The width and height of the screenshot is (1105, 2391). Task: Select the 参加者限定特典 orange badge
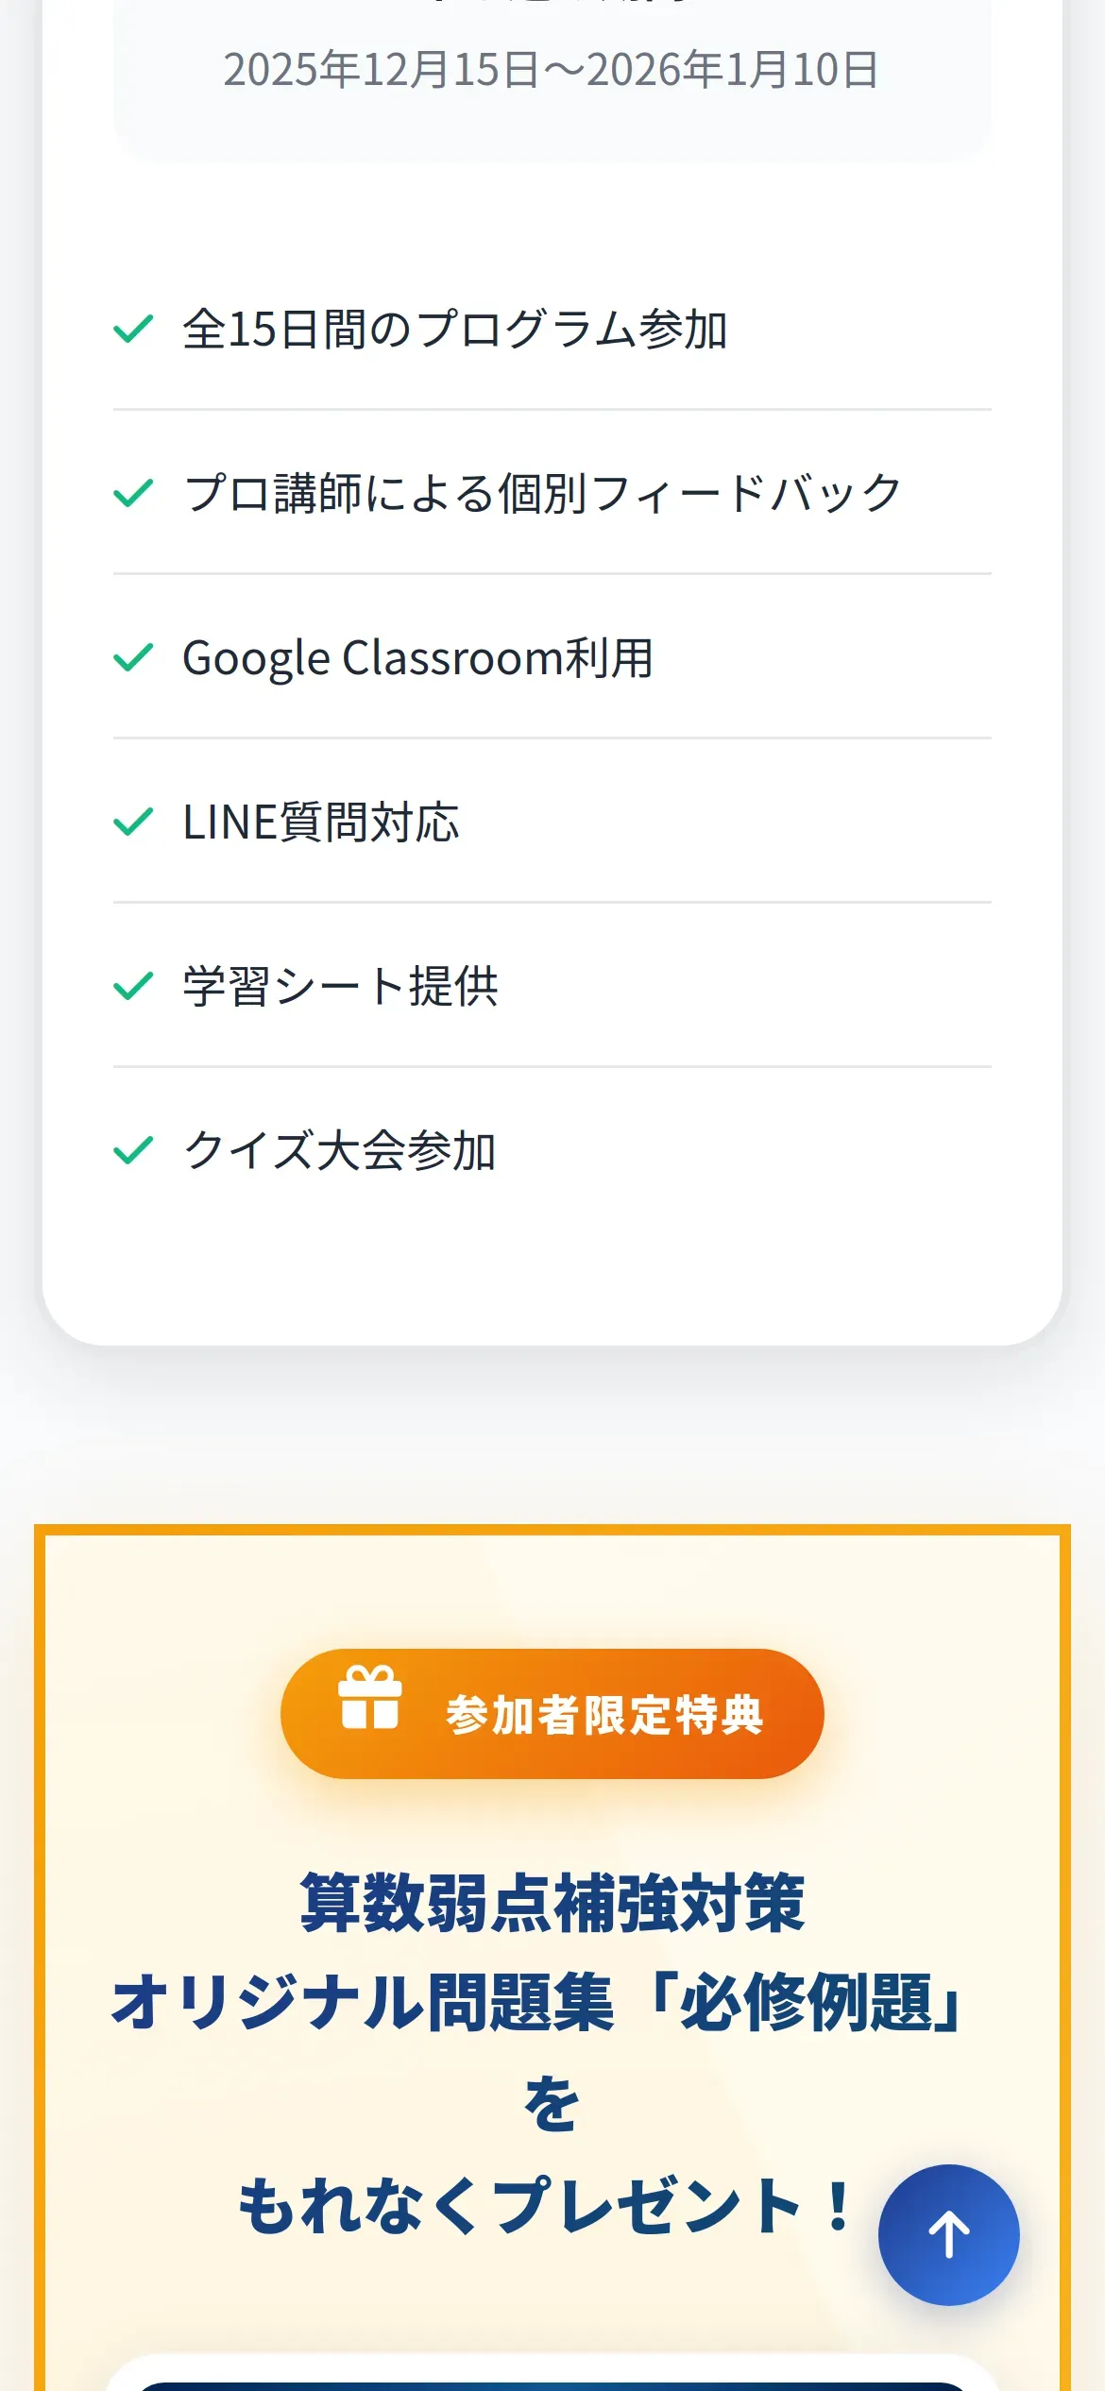(552, 1714)
